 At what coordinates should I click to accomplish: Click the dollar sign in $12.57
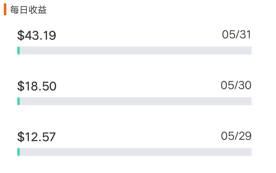pos(21,137)
